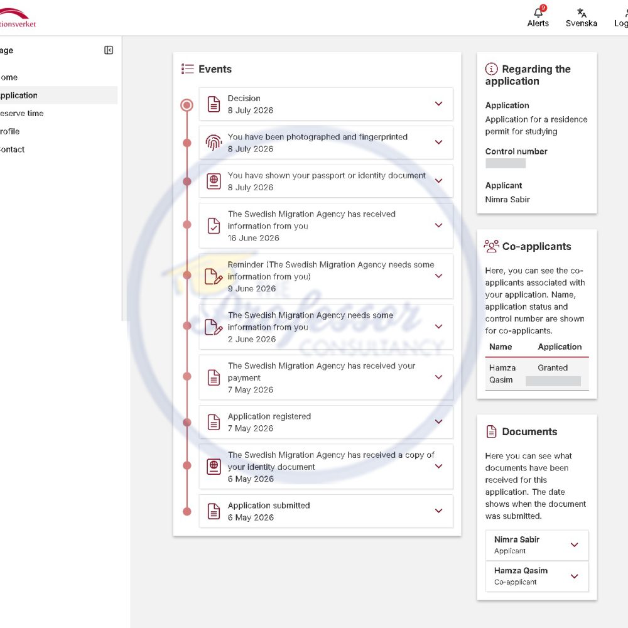628x628 pixels.
Task: Expand the received information event of 16 June
Action: (438, 225)
